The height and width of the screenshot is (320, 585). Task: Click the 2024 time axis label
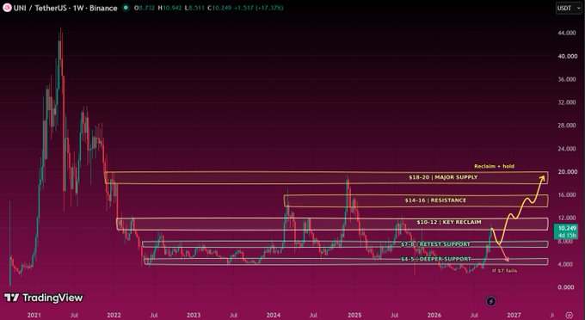point(274,315)
